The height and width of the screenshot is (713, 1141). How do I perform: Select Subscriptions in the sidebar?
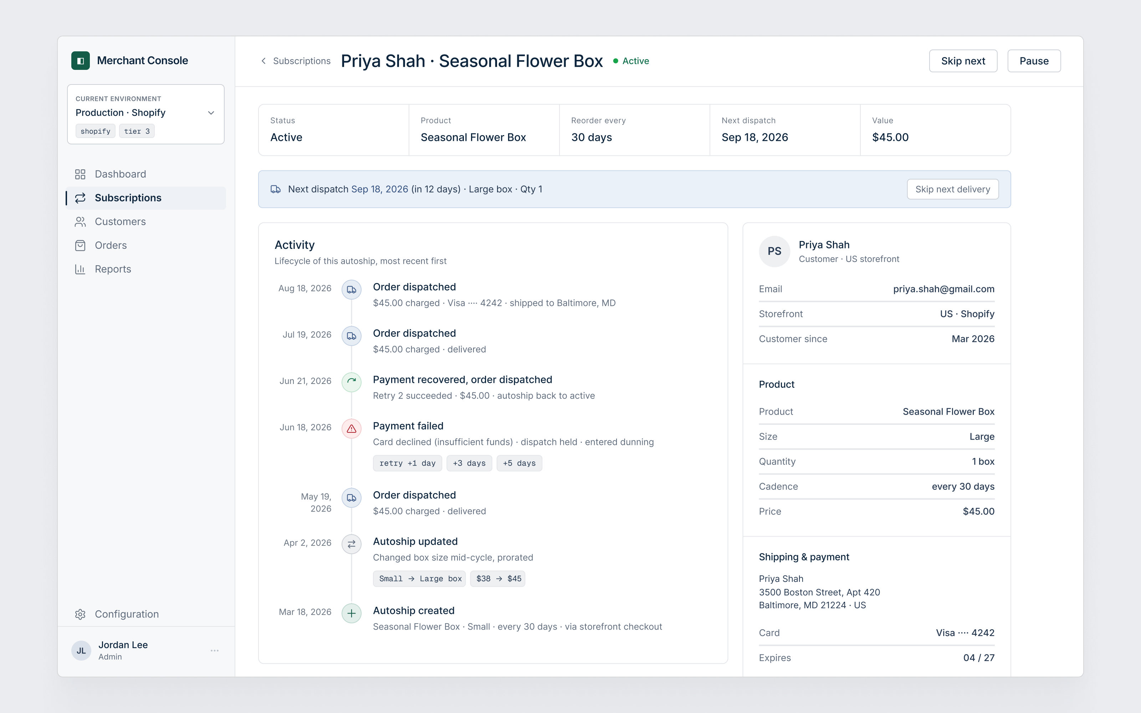point(146,198)
